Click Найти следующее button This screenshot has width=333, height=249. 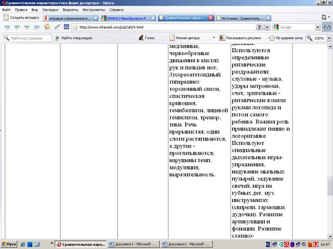click(x=74, y=38)
